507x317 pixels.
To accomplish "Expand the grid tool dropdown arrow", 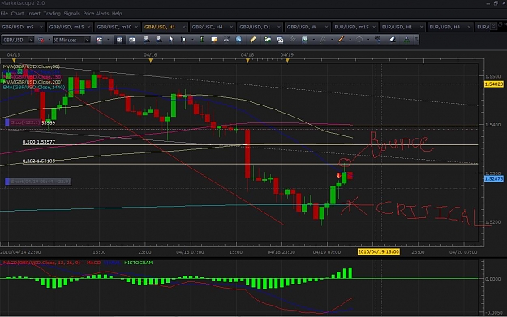I will 313,40.
